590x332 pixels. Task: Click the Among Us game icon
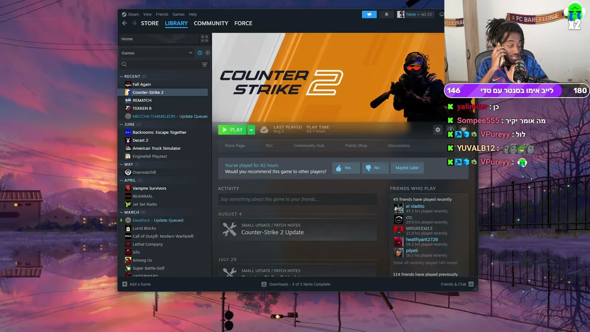click(128, 260)
